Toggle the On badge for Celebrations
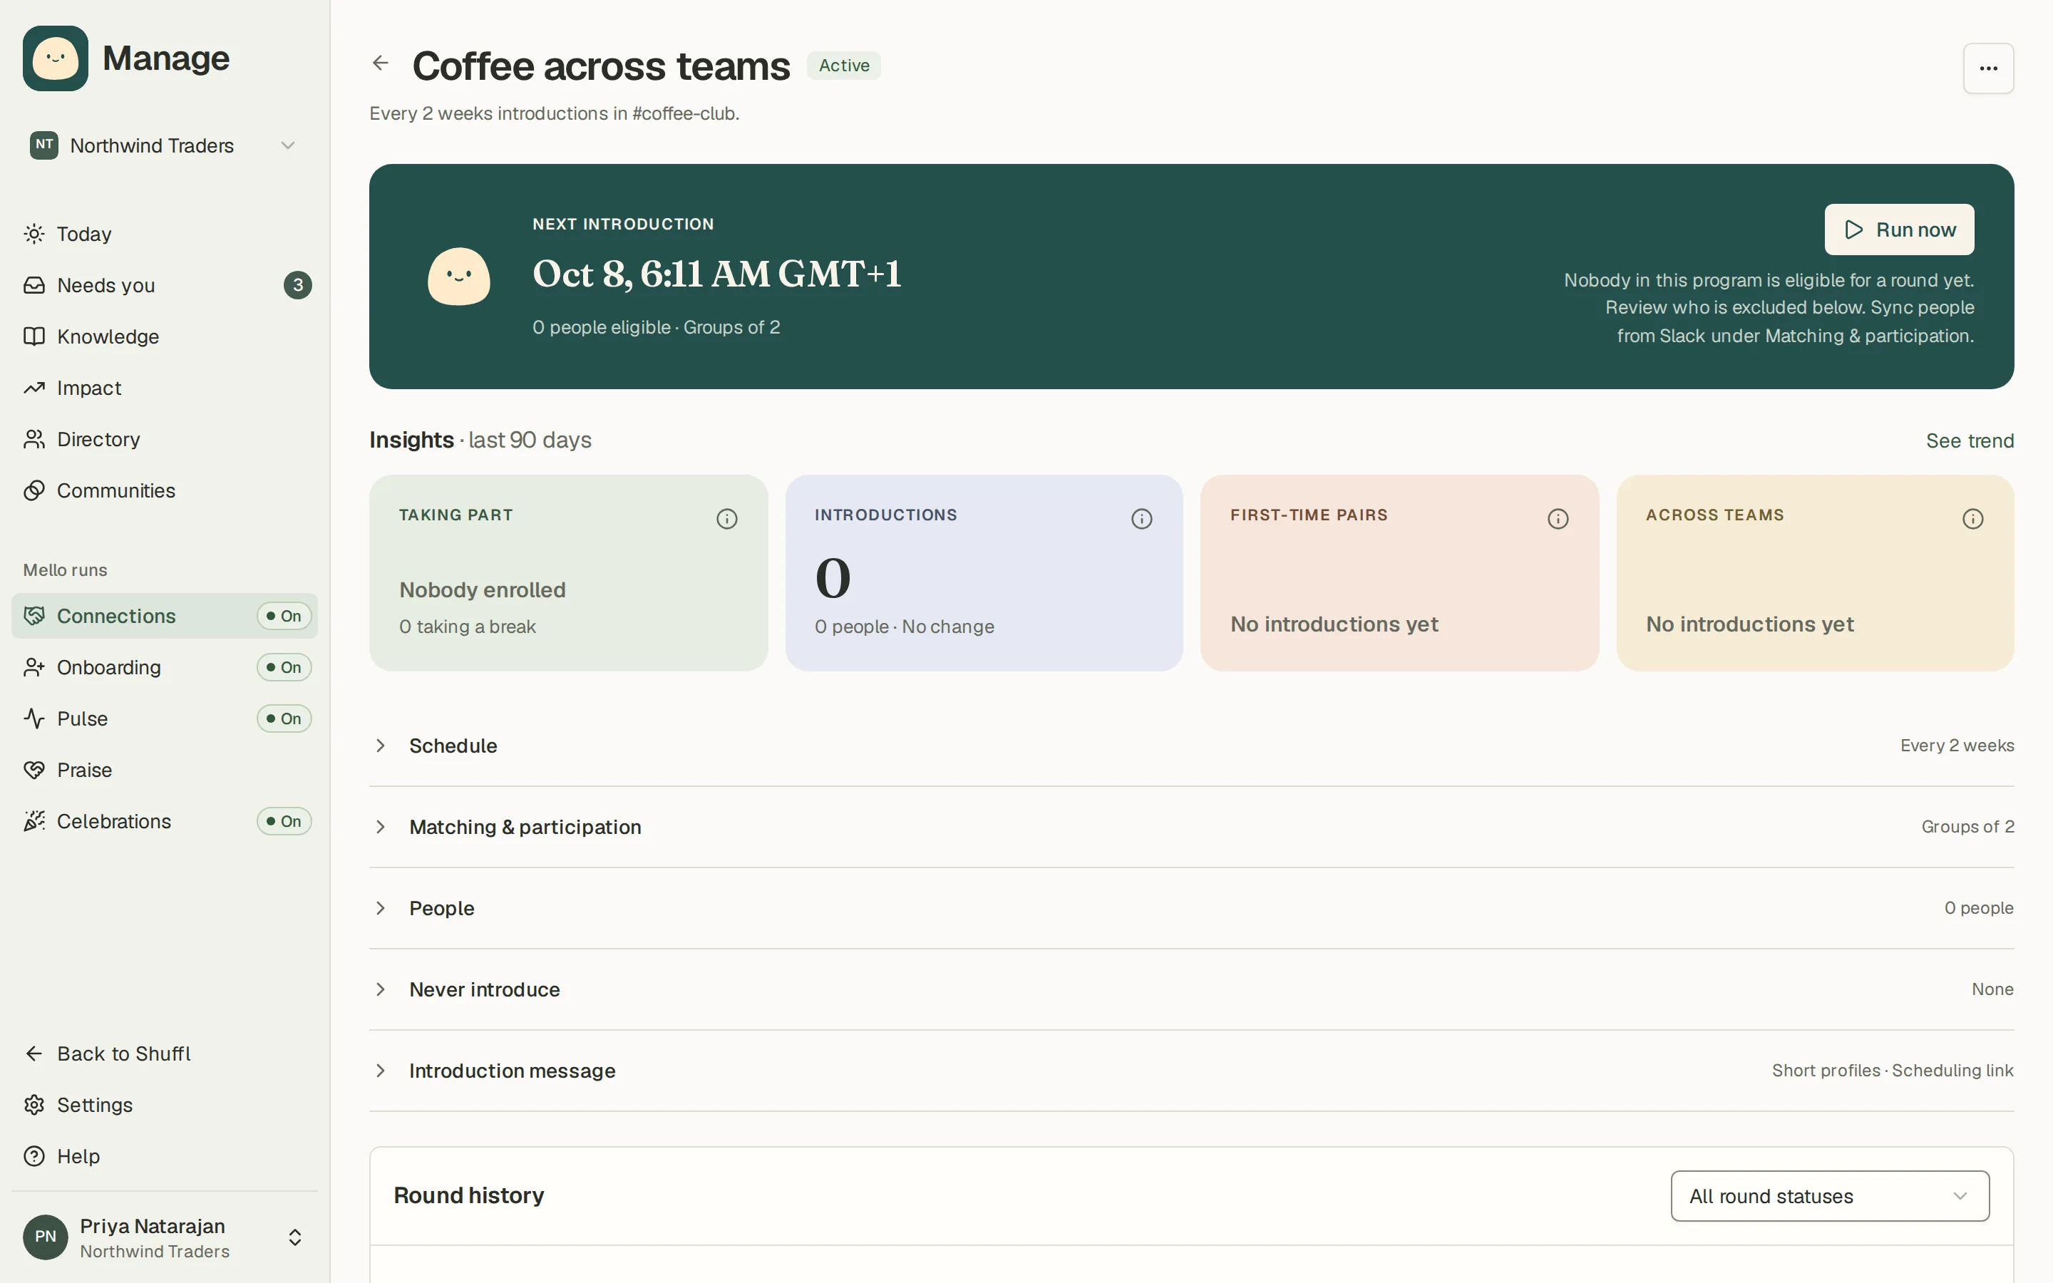2053x1283 pixels. coord(284,821)
